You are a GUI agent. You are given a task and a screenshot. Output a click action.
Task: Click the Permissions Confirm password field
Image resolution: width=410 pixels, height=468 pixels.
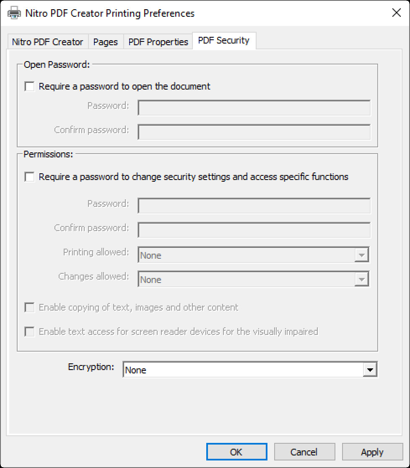(254, 230)
